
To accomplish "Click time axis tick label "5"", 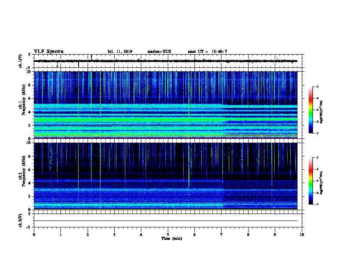I will coord(168,235).
